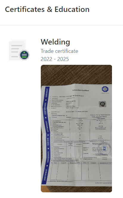This screenshot has height=198, width=123.
Task: Click the ZERTIFIKAT label on the blue band
Action: 46,174
